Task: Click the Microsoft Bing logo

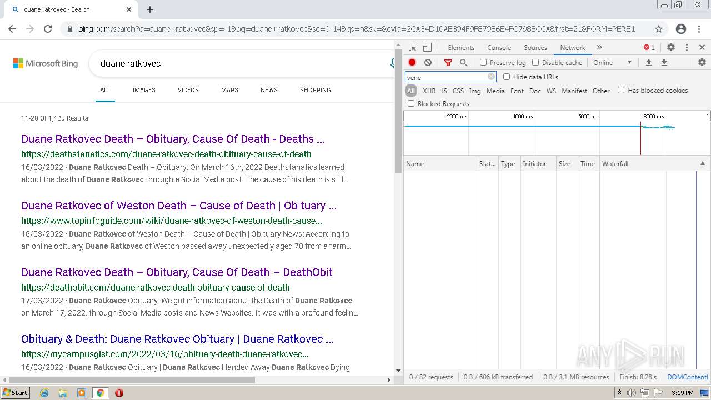Action: 46,63
